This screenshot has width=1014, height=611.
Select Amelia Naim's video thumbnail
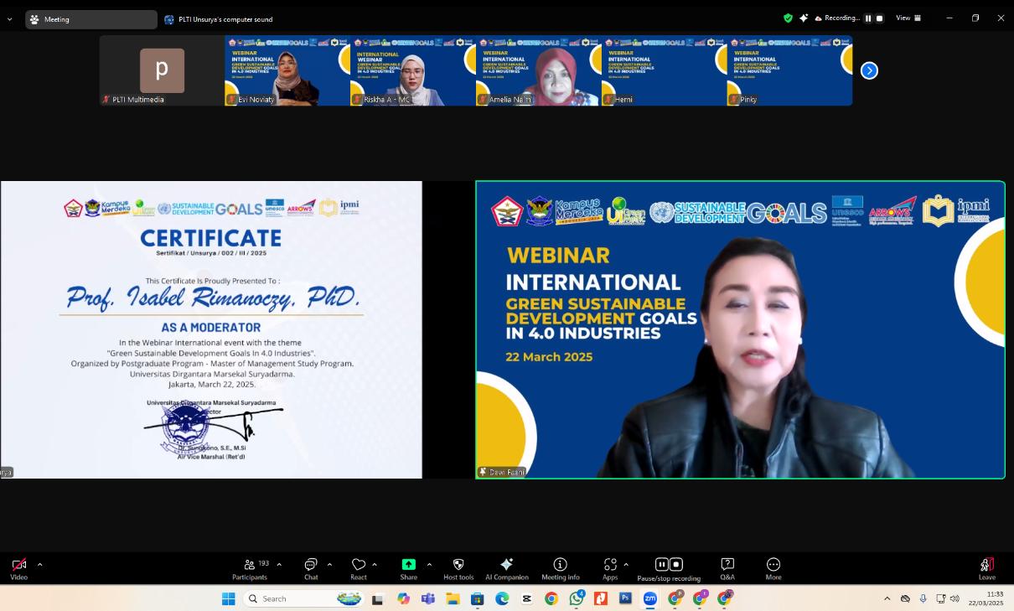tap(538, 71)
